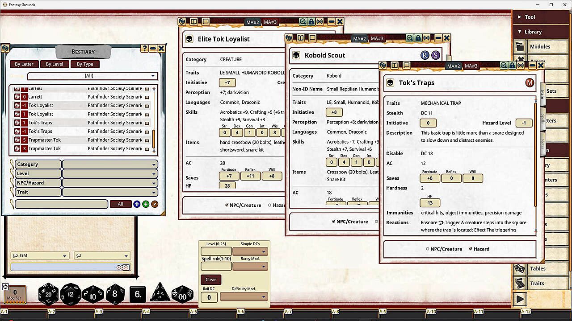Screen dimensions: 572x321
Task: Collapse the Library sidebar section
Action: pos(541,32)
